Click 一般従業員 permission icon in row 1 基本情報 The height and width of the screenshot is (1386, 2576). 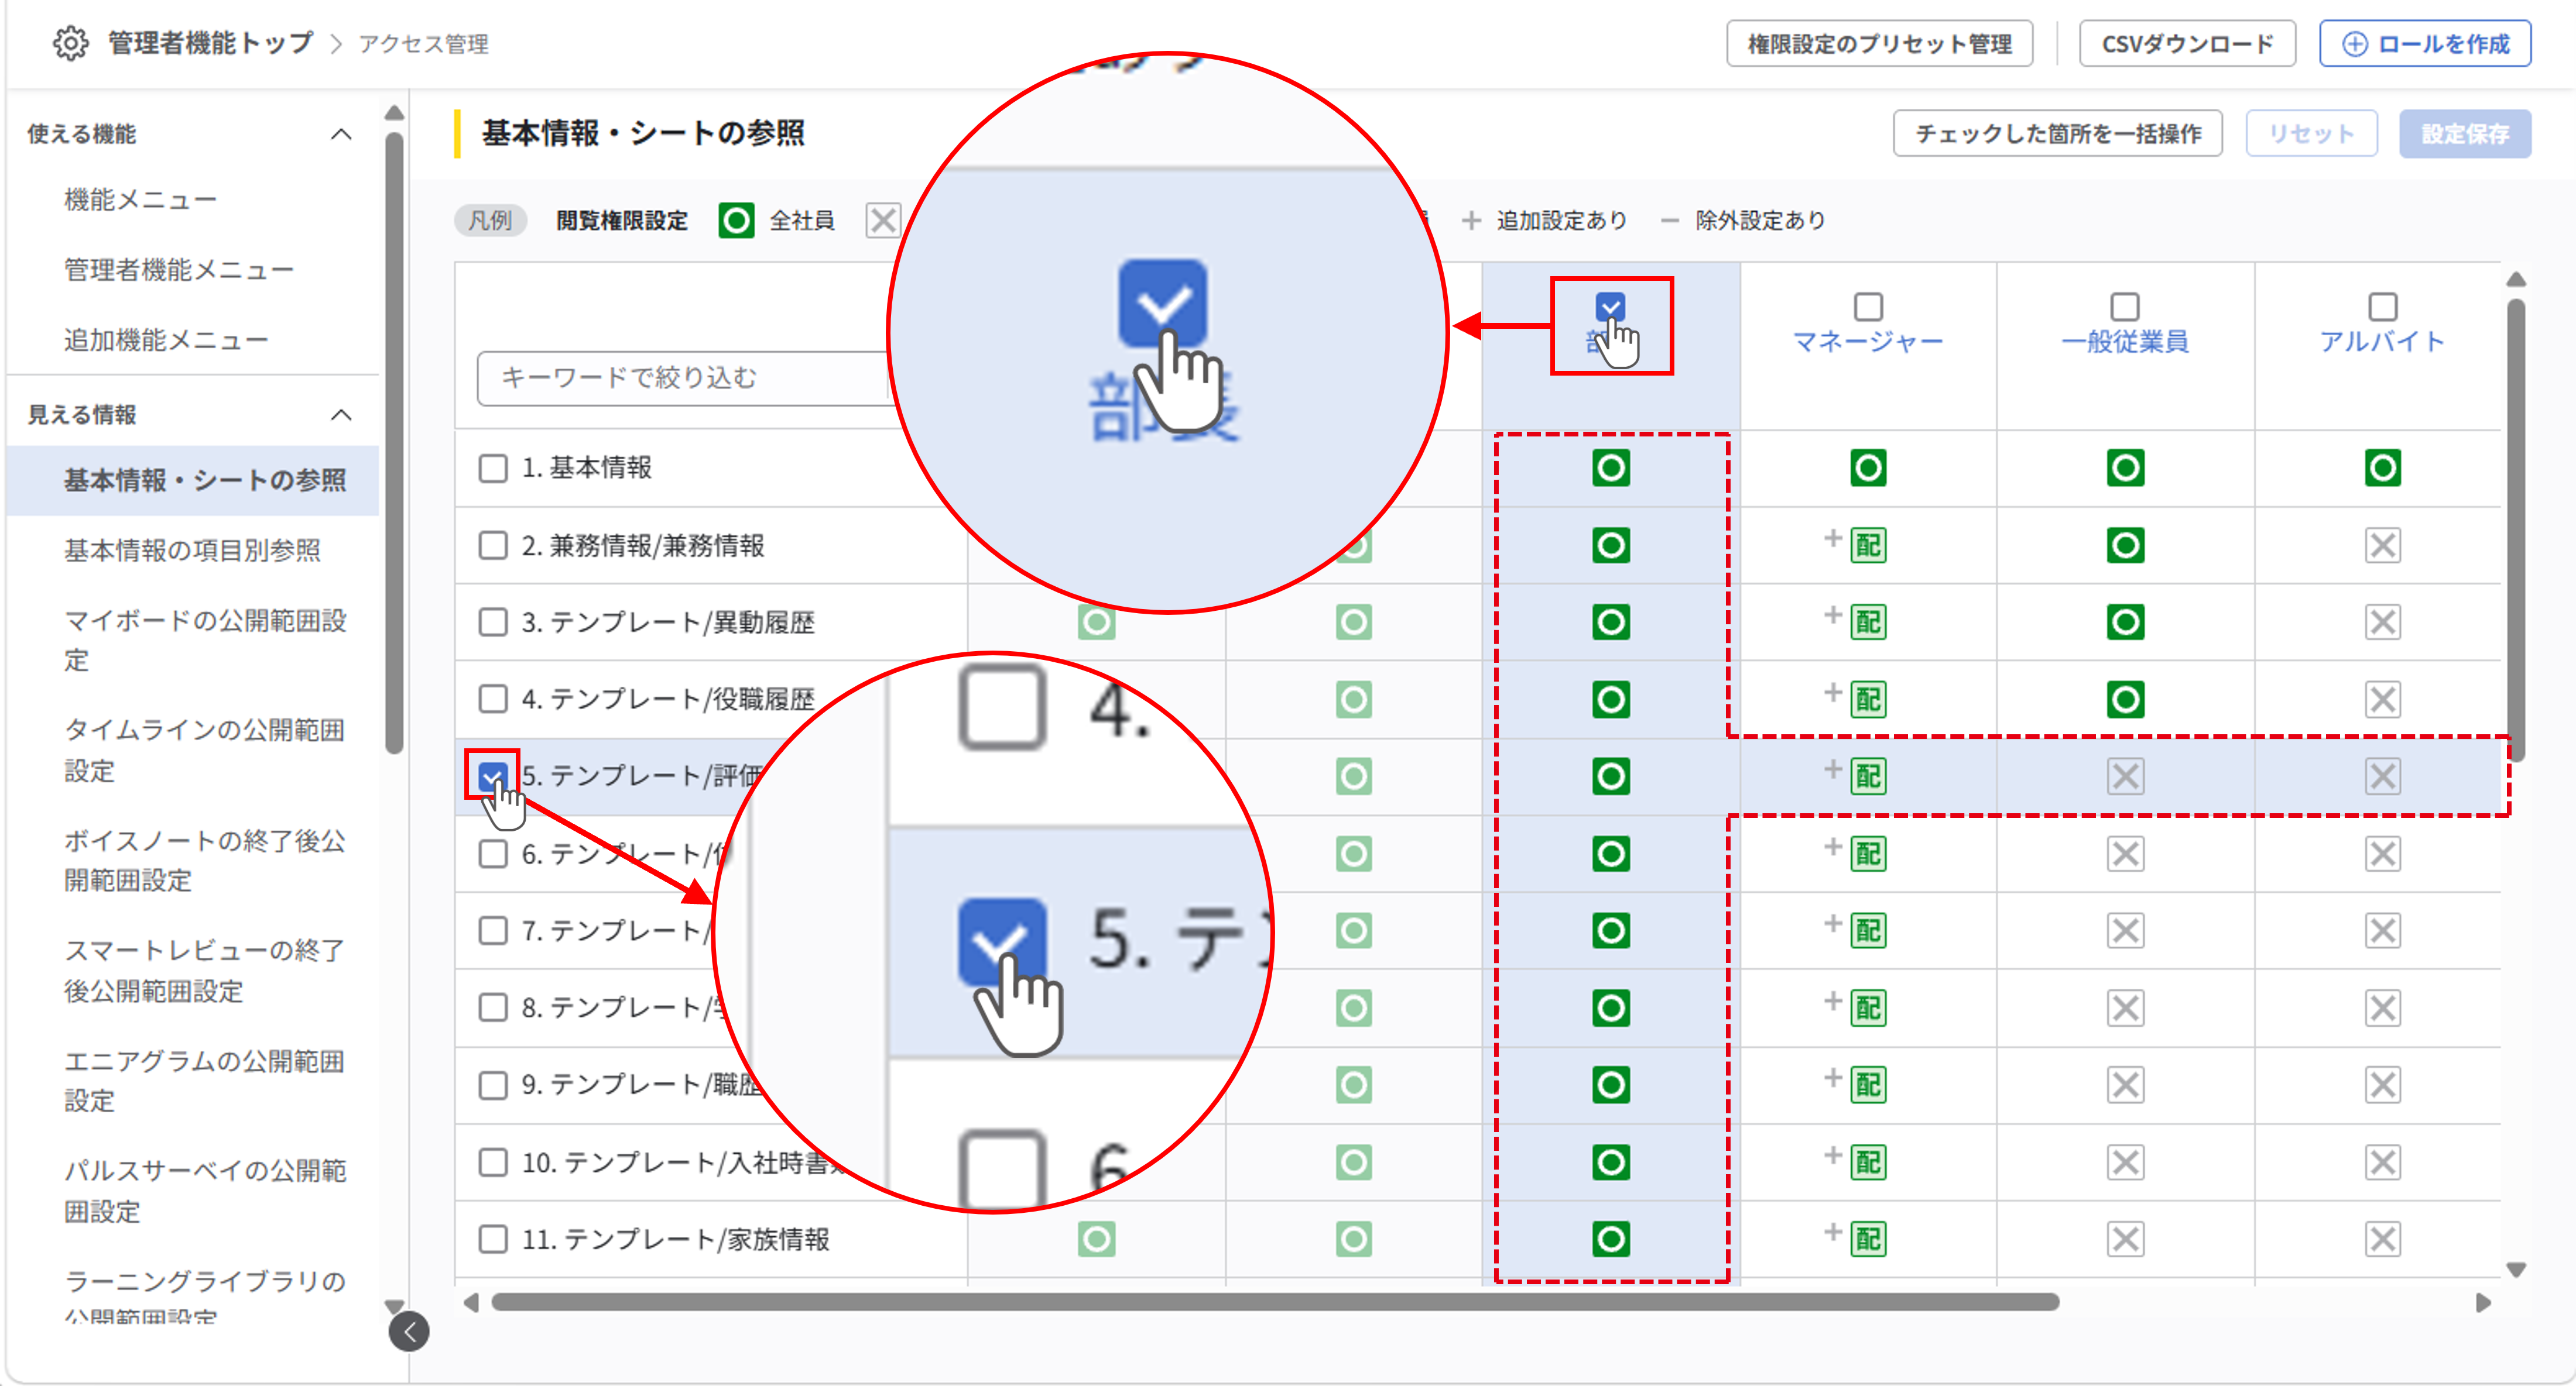click(2125, 467)
